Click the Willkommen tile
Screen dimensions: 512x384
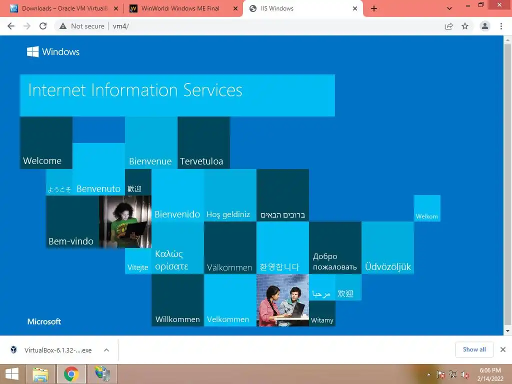[x=177, y=300]
